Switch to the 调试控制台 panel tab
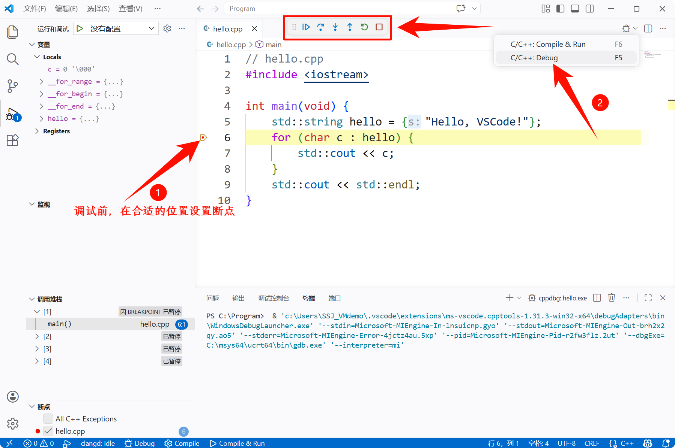 (x=274, y=298)
